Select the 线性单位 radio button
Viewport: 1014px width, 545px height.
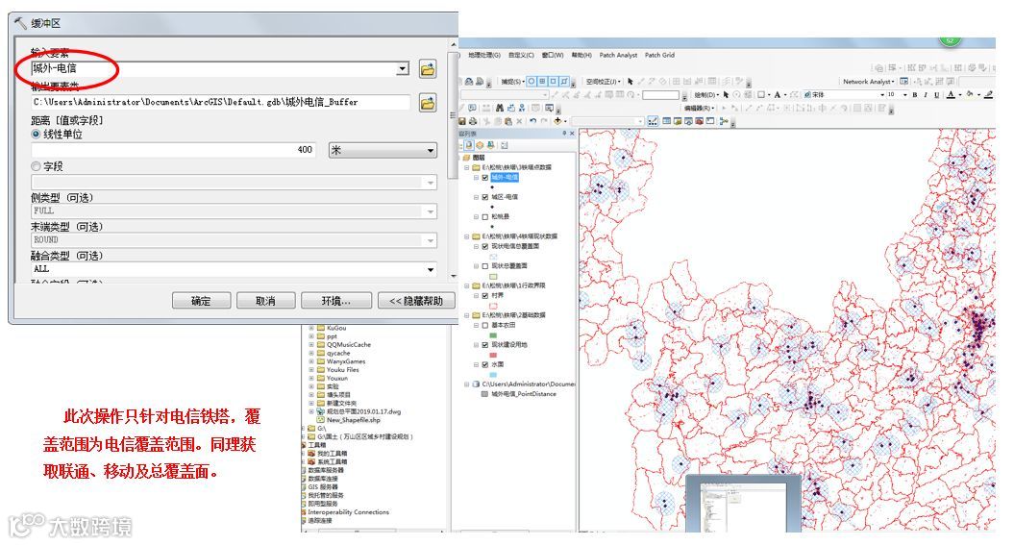click(36, 134)
